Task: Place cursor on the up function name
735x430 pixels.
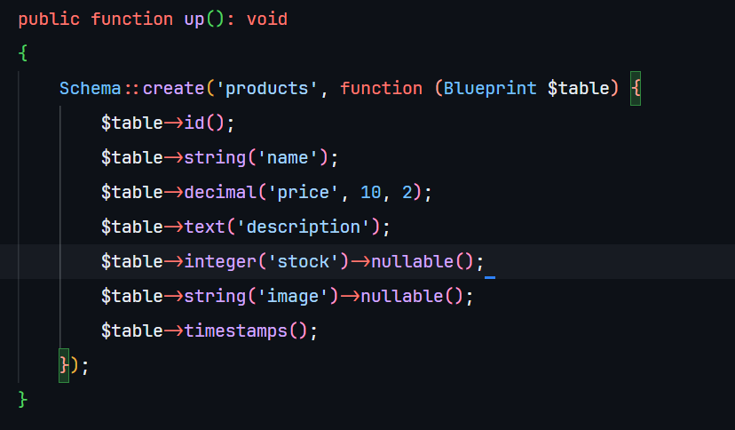Action: click(194, 19)
